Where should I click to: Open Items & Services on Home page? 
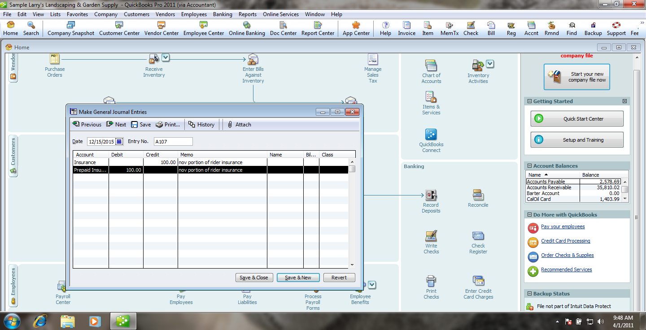click(431, 103)
